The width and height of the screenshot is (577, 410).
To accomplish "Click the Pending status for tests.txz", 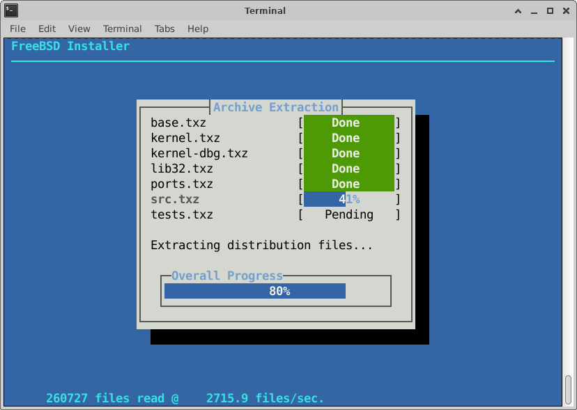I will coord(349,215).
